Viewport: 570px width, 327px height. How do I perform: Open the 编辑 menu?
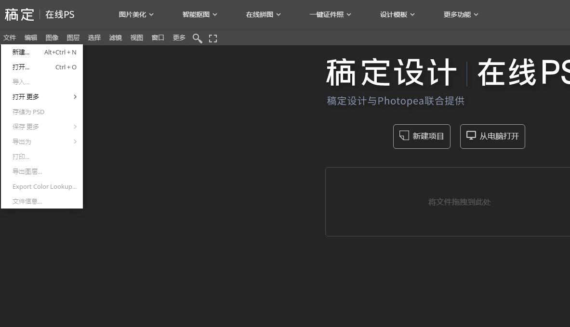click(x=31, y=38)
